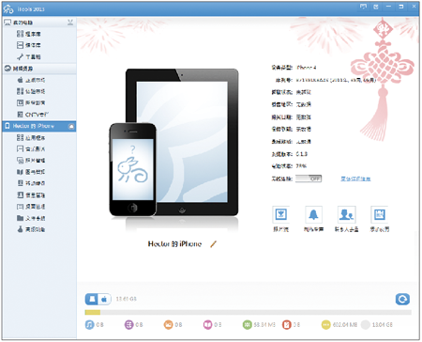Open the media library item above the wrench item
This screenshot has width=422, height=342.
[29, 45]
